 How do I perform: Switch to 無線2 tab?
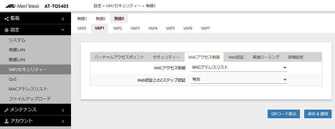click(100, 19)
